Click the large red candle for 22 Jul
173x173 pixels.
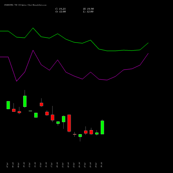tap(69, 123)
